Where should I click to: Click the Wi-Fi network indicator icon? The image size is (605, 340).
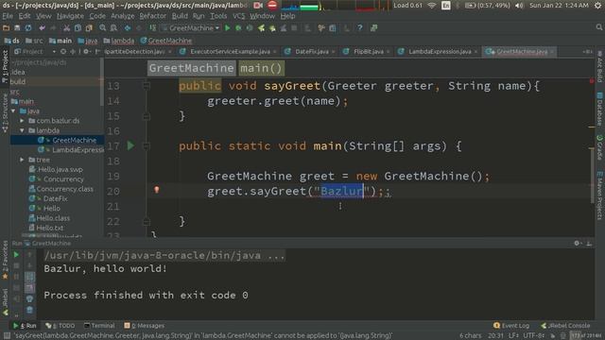coord(432,6)
